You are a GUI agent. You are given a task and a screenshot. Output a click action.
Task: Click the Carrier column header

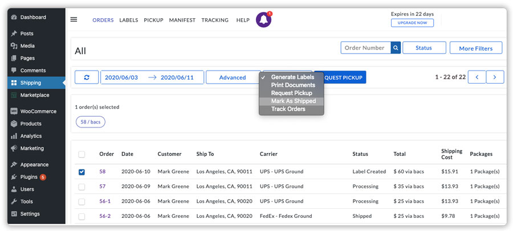(268, 154)
